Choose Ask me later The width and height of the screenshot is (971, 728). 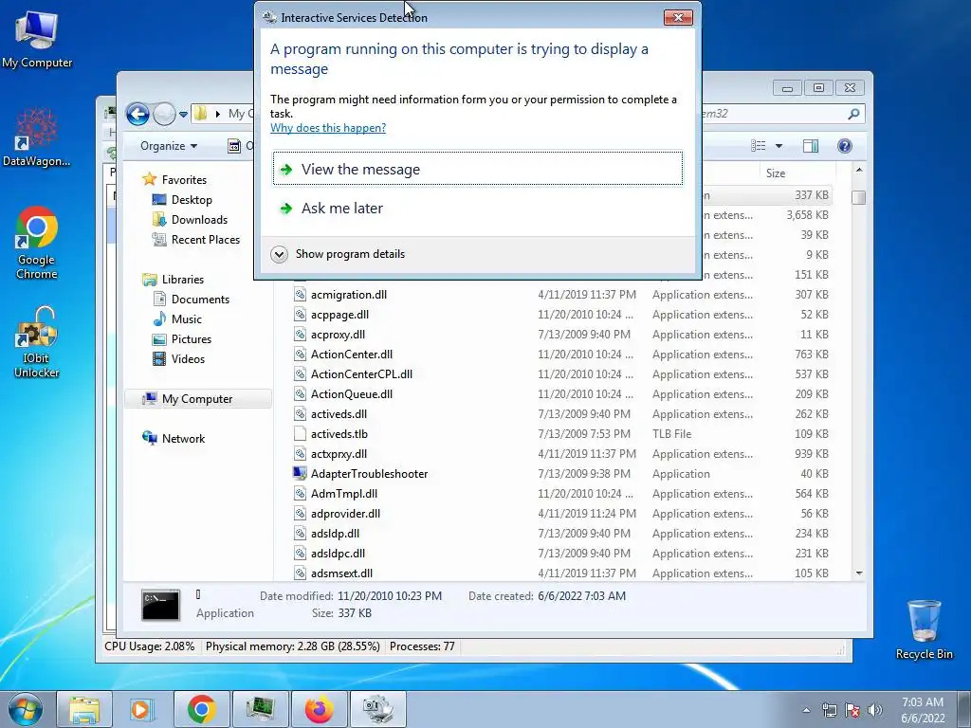coord(478,208)
